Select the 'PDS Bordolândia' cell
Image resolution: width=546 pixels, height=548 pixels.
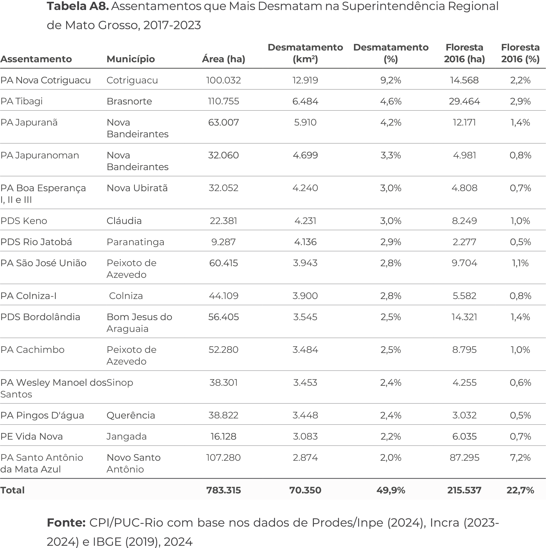tap(40, 317)
